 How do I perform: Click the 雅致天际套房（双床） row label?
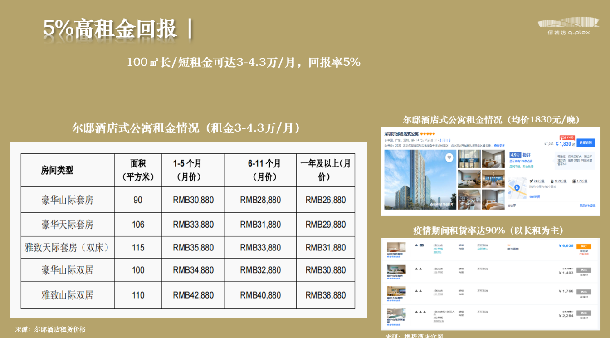tap(67, 248)
